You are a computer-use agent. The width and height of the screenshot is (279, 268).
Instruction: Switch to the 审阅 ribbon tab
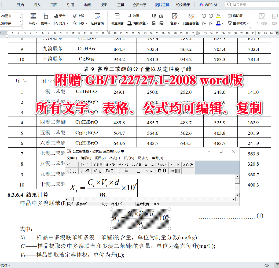(x=87, y=5)
